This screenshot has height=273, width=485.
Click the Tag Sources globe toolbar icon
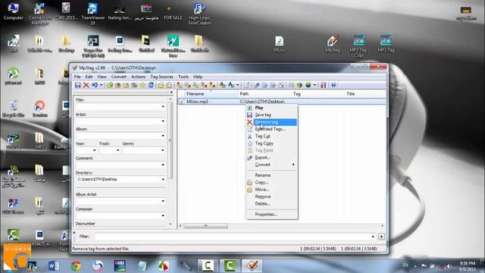pyautogui.click(x=308, y=85)
